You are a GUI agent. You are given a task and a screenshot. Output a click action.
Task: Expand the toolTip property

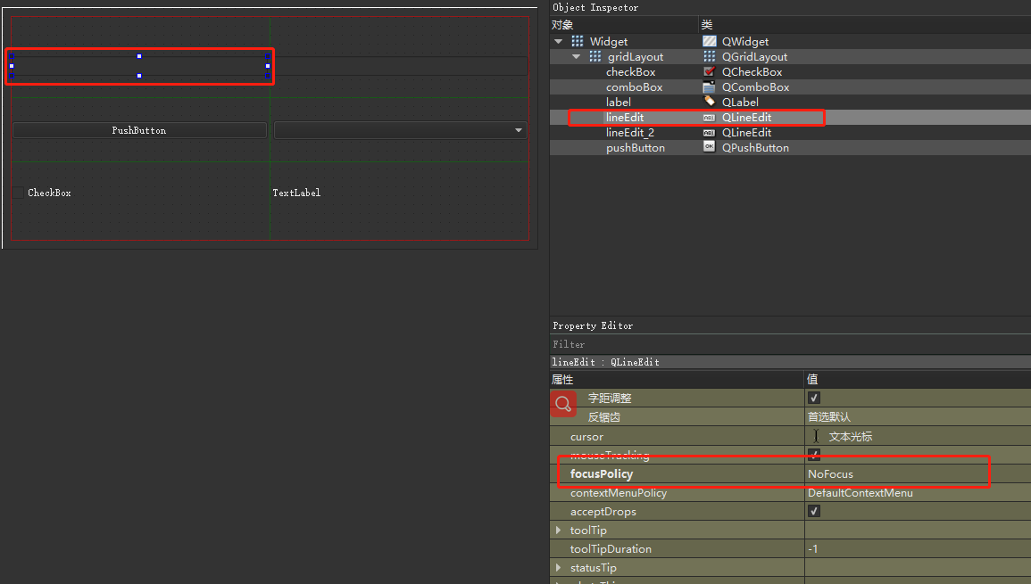point(558,531)
